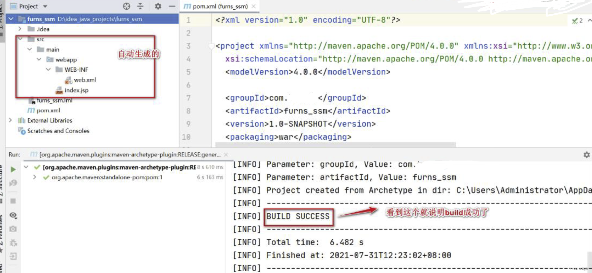592x273 pixels.
Task: Click the editor horizontal scrollbar
Action: point(335,145)
